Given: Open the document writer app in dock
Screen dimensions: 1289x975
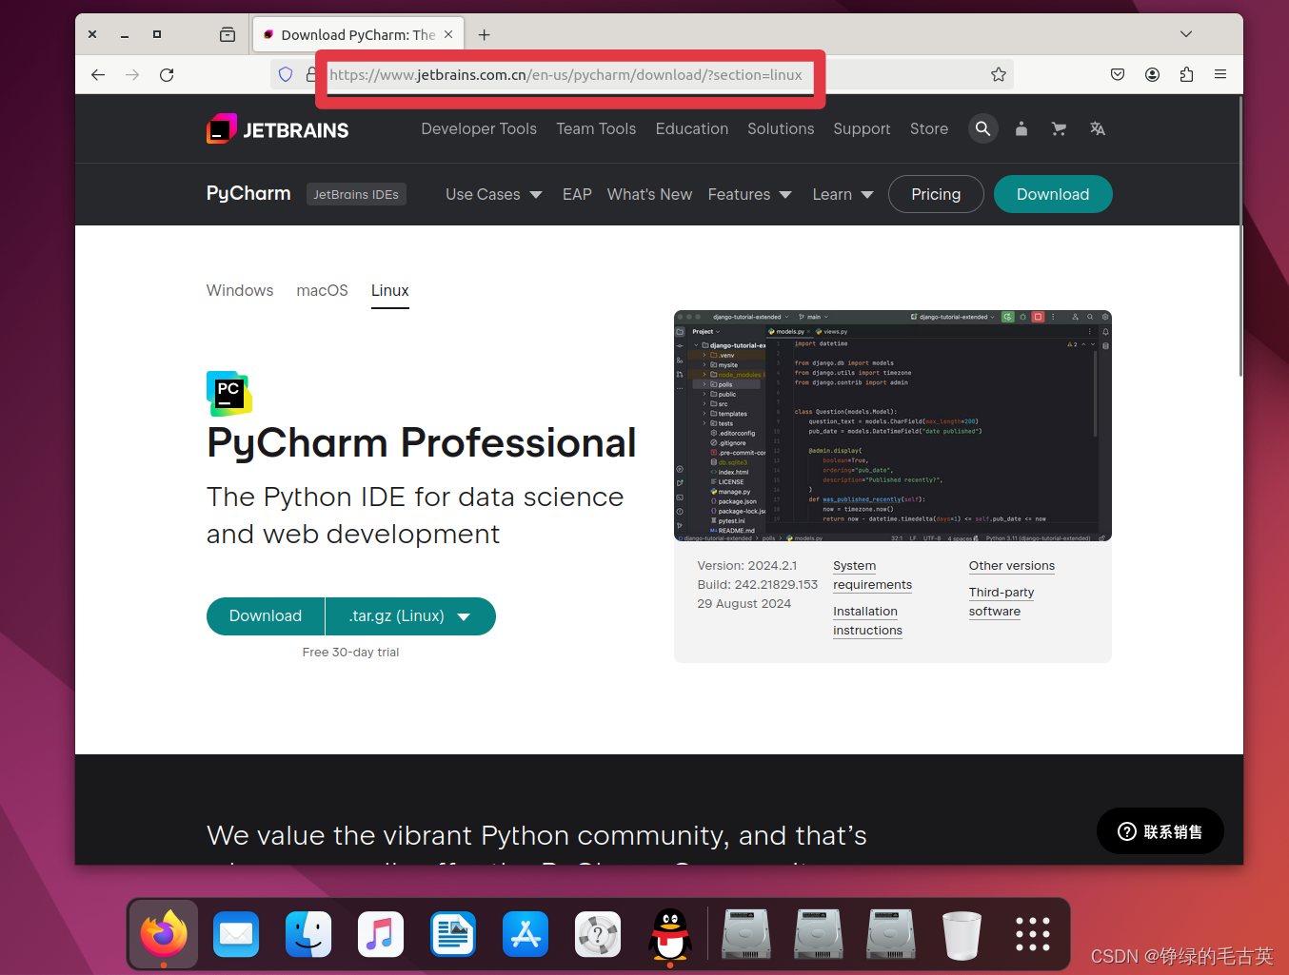Looking at the screenshot, I should point(453,935).
